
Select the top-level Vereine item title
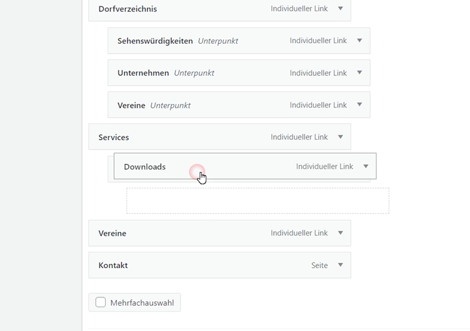pos(112,233)
